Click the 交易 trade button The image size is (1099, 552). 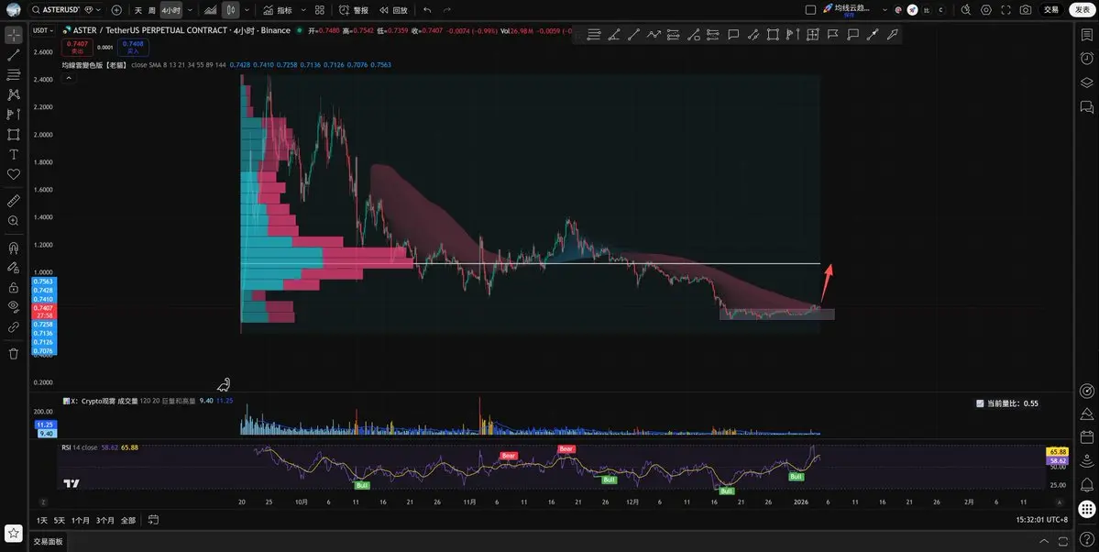(1051, 10)
